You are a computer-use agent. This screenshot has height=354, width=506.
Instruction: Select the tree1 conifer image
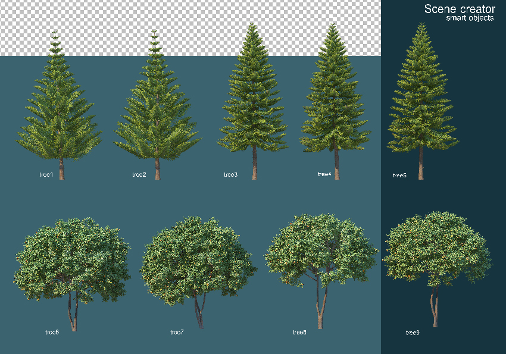click(x=60, y=105)
